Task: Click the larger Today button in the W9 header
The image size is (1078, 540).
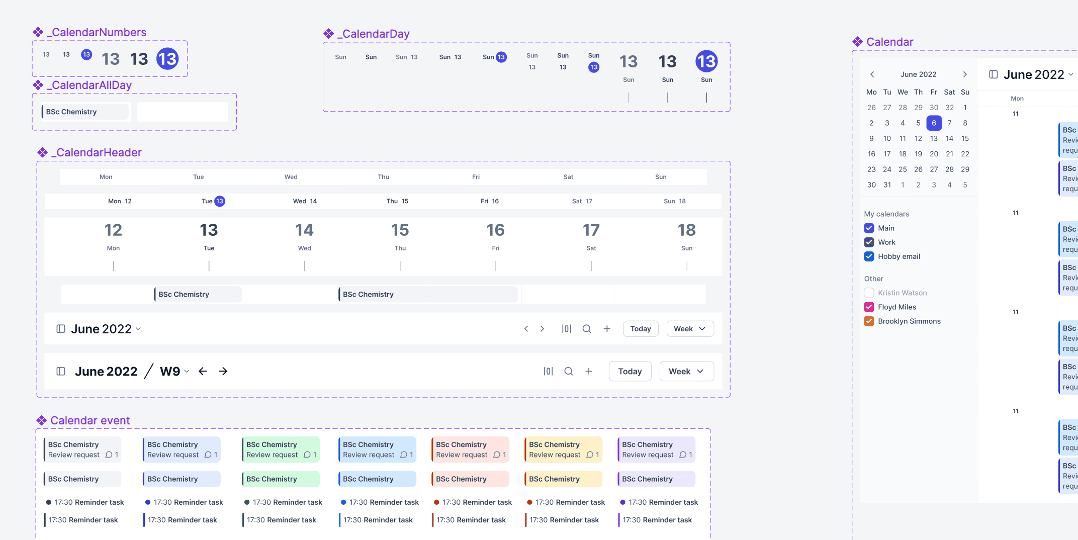Action: point(630,371)
